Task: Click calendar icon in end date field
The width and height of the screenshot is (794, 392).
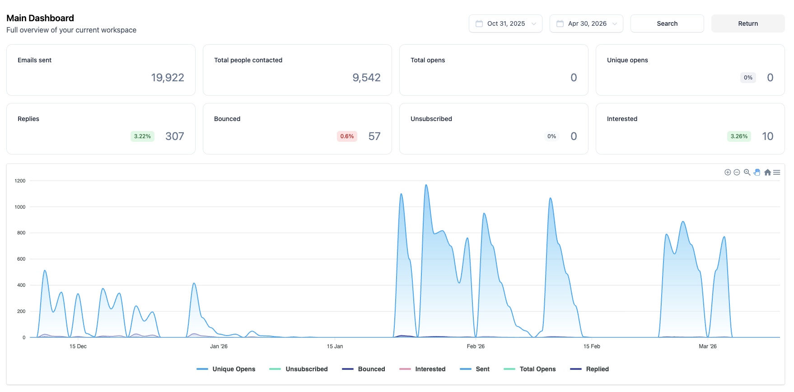Action: (560, 23)
